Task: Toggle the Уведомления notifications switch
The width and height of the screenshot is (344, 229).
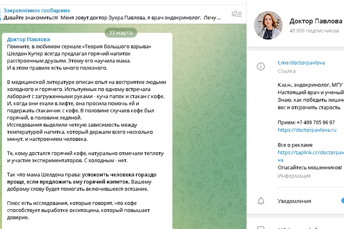Action: pos(343,200)
